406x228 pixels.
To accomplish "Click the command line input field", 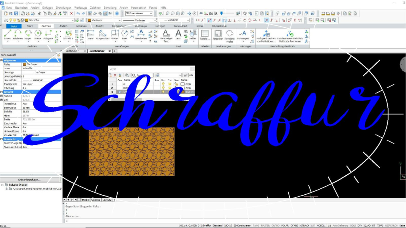I will coord(234,221).
